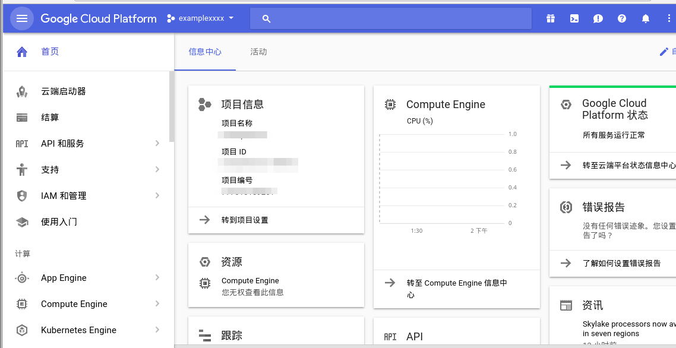Click the arrow beside 转至 Compute Engine 信息中心

[390, 283]
